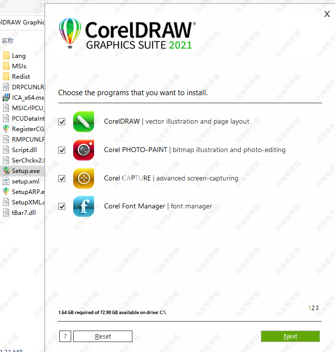Click the 'Corel Font Manager | font manager' label
Image resolution: width=335 pixels, height=352 pixels.
coord(158,206)
